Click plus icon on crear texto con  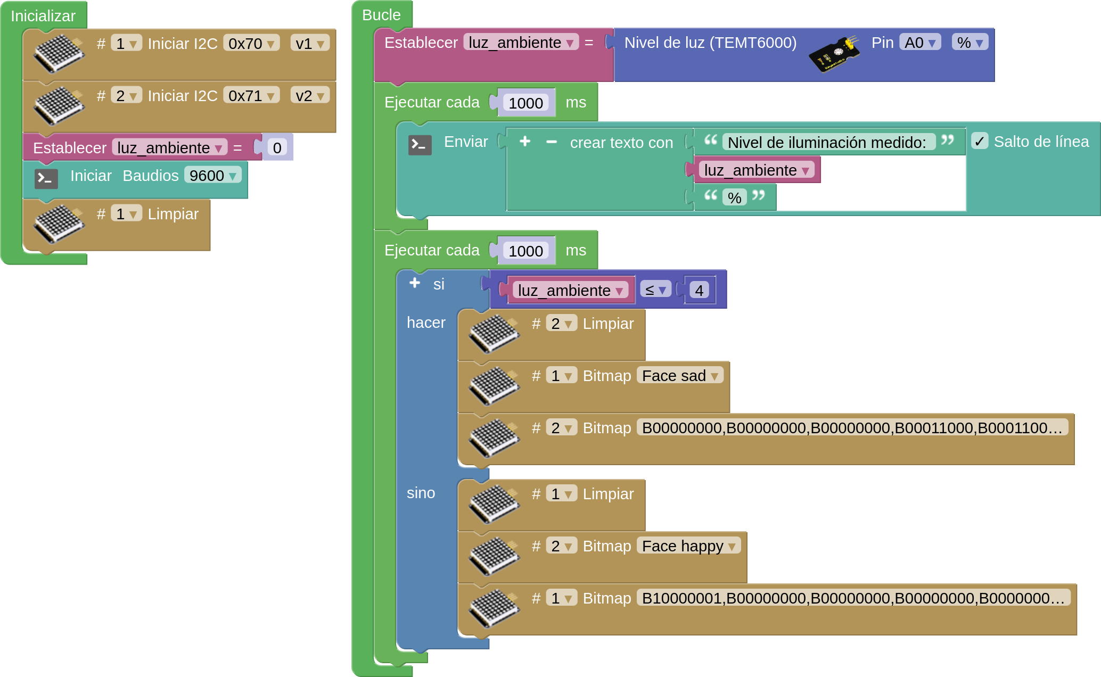(525, 141)
